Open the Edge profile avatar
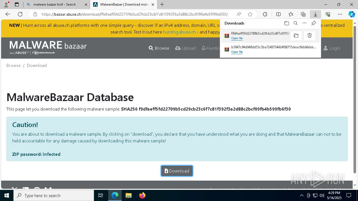The height and width of the screenshot is (201, 358). (x=6, y=4)
